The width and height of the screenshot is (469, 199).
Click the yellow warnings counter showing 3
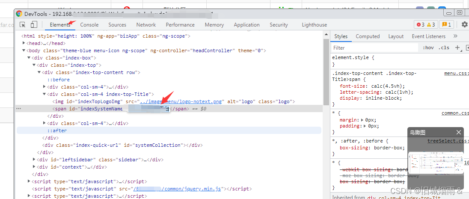click(431, 25)
